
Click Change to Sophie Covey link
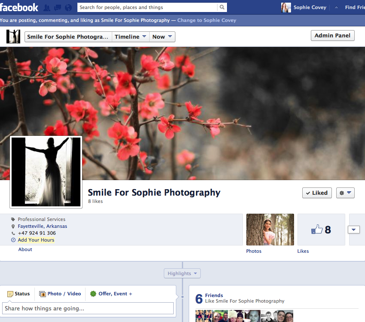pyautogui.click(x=207, y=20)
